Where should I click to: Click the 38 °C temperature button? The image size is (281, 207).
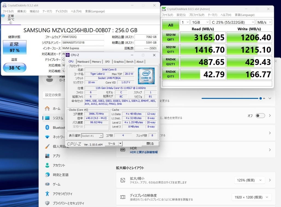coord(15,68)
